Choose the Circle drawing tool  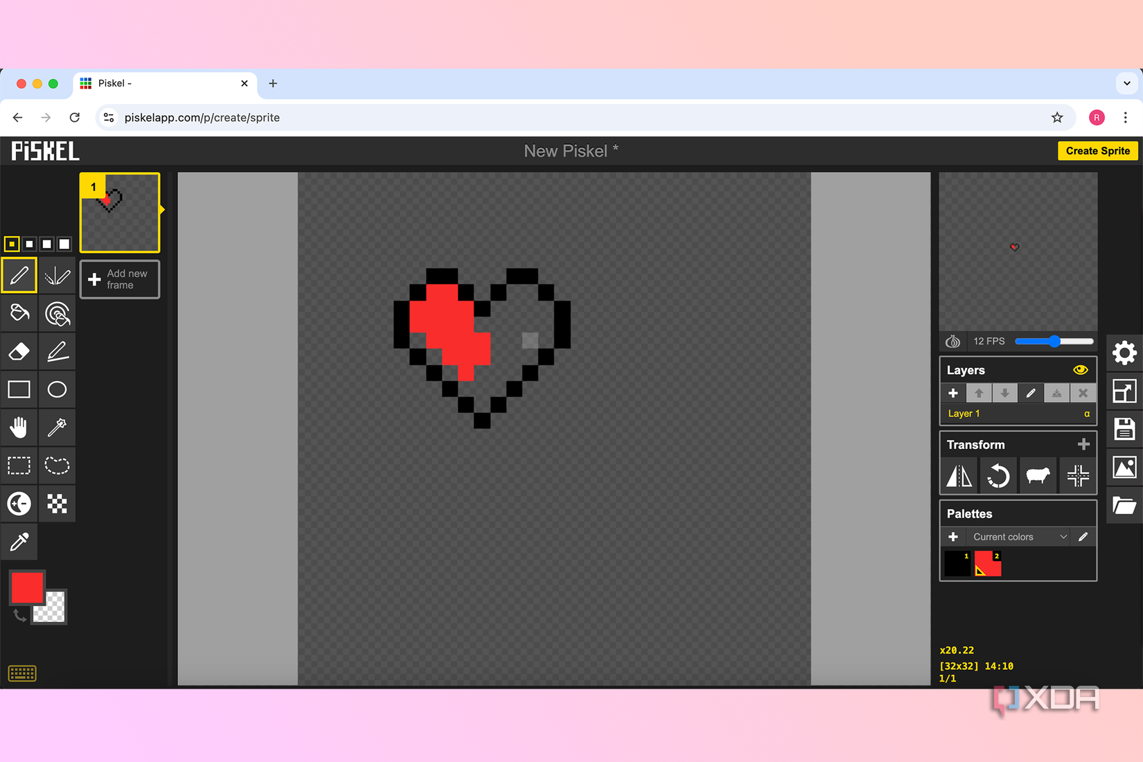(x=57, y=389)
